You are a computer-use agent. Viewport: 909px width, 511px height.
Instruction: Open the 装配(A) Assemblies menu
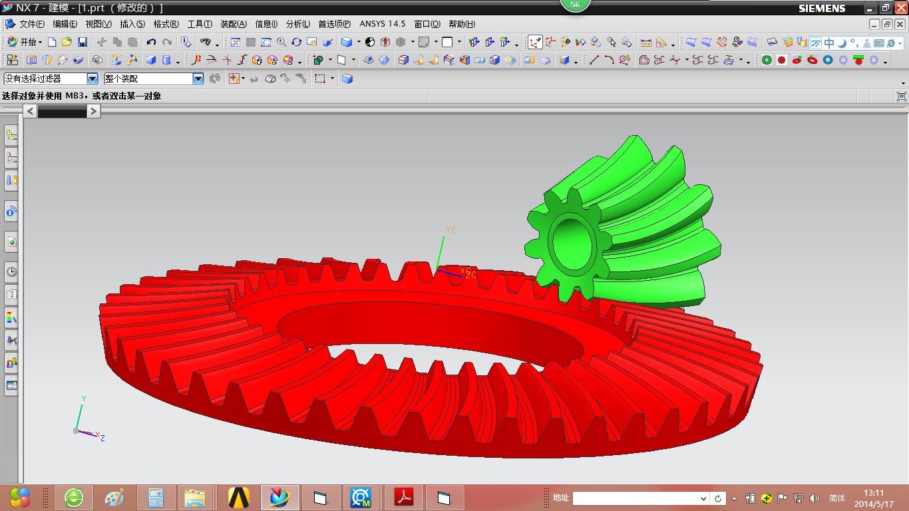[234, 24]
